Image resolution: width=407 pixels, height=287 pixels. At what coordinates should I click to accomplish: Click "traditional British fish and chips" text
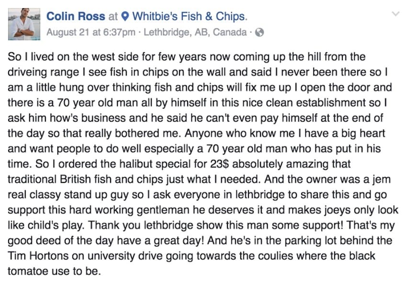pos(85,179)
